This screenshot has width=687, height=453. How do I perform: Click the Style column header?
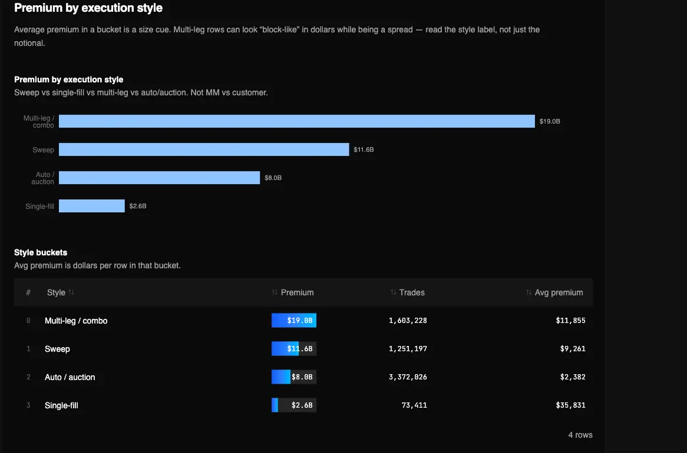(56, 292)
